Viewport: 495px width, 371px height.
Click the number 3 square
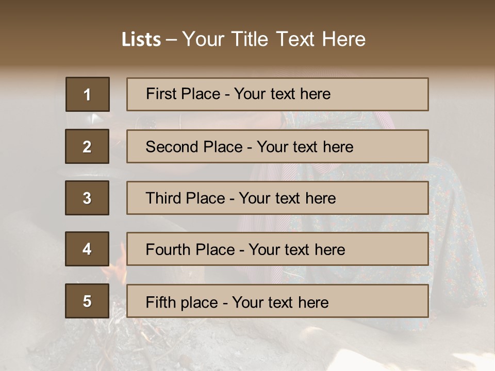pos(87,198)
